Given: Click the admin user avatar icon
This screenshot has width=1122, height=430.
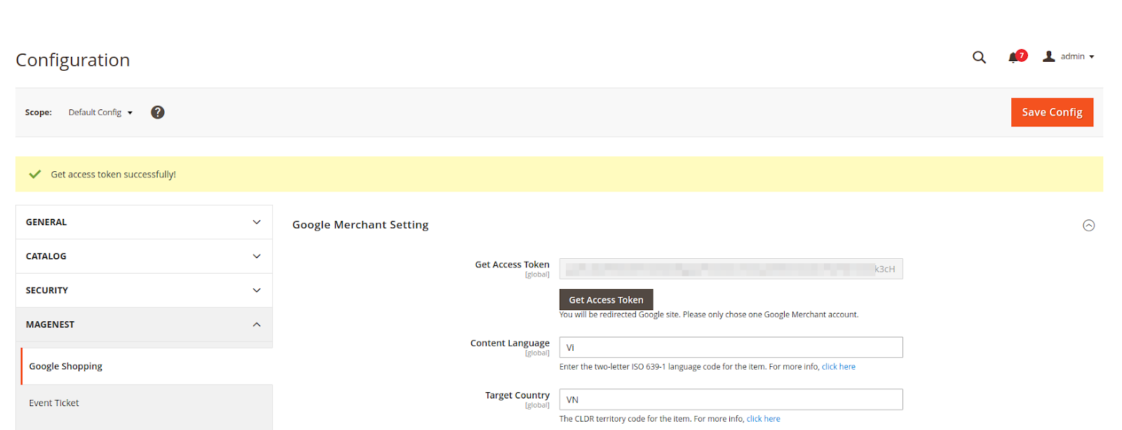Looking at the screenshot, I should click(x=1048, y=56).
